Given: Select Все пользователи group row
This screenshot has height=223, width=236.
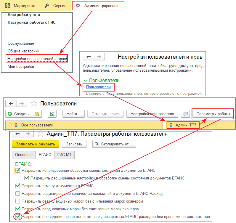Looking at the screenshot, I should point(84,125).
